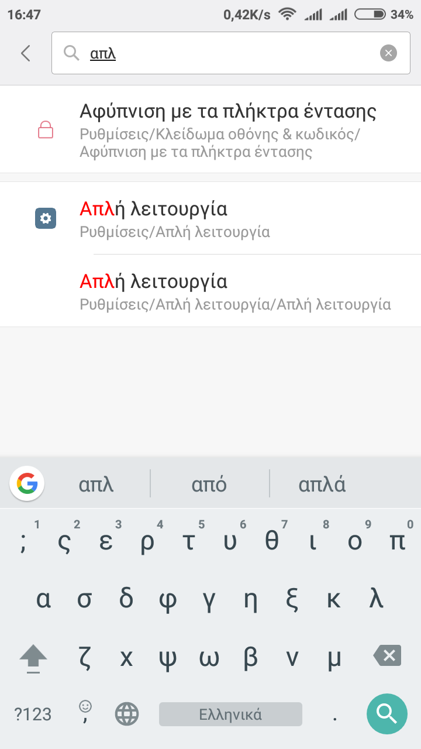
Task: Choose the 'απλά' keyboard suggestion
Action: tap(322, 485)
